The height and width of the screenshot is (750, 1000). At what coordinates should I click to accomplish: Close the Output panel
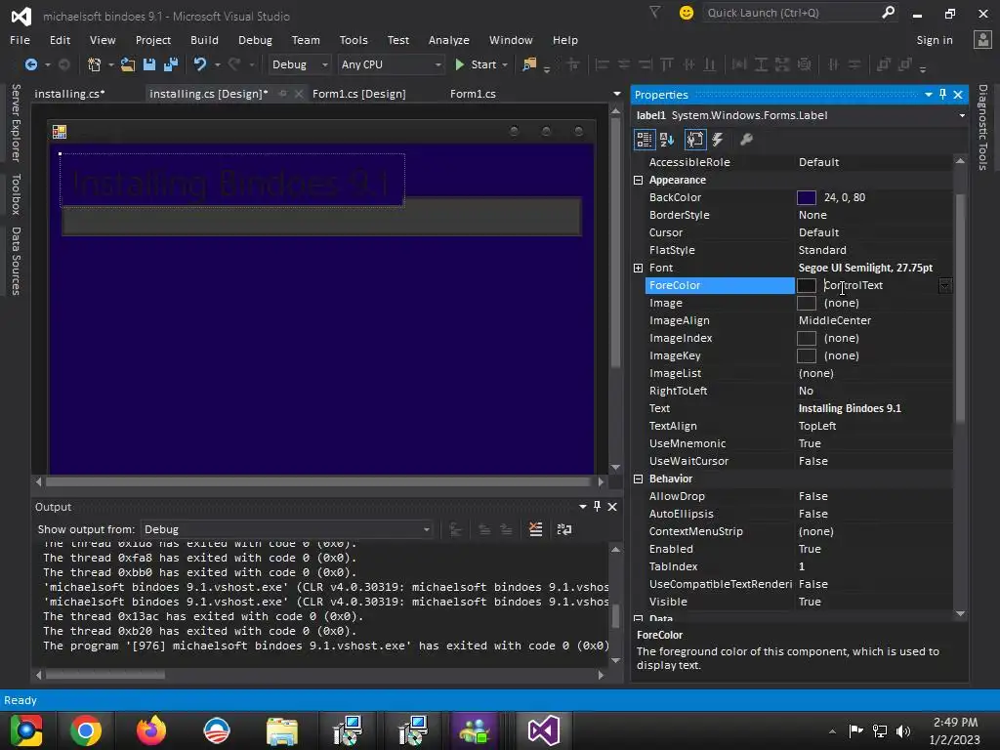pyautogui.click(x=612, y=507)
